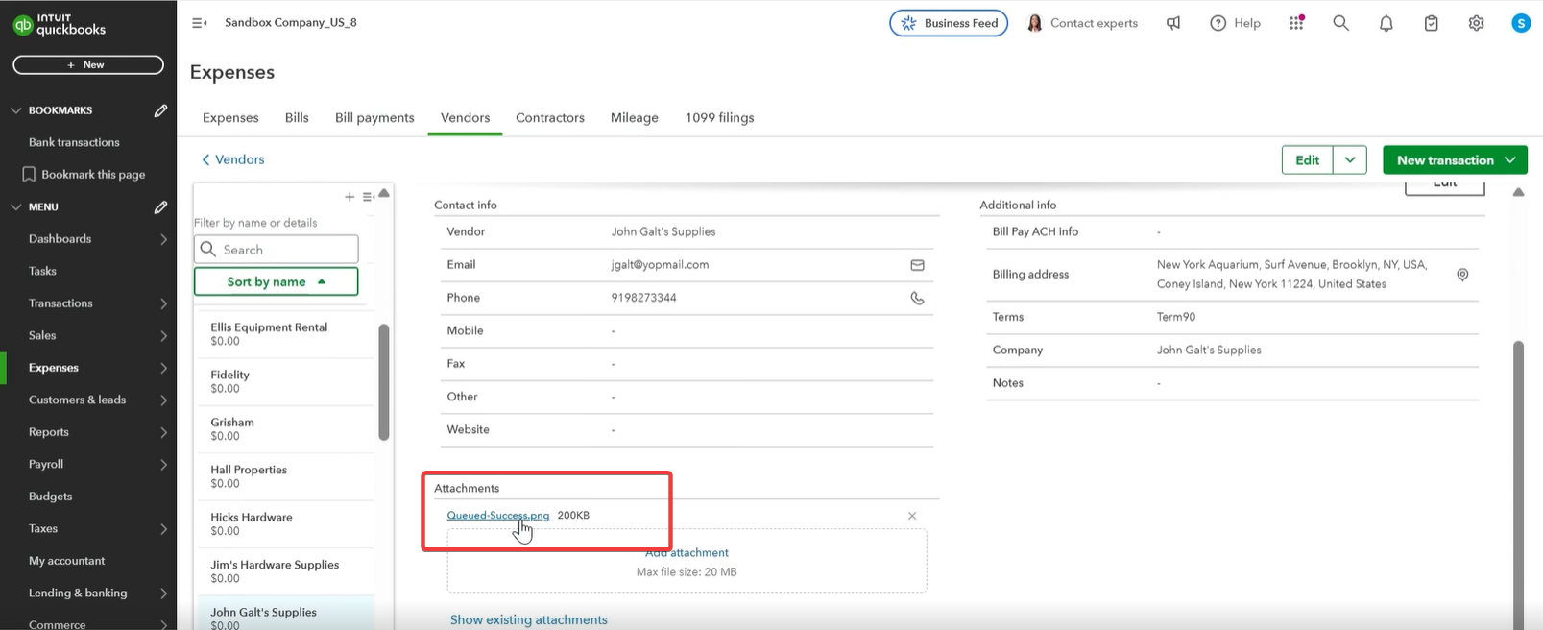Open the dropdown arrow next to Edit
This screenshot has height=630, width=1543.
point(1350,160)
